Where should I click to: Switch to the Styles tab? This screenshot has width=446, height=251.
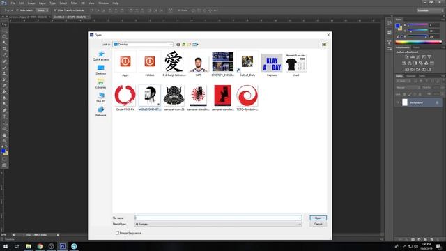(x=416, y=47)
